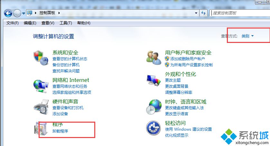The height and width of the screenshot is (146, 270).
Task: Click the Appearance and Personalization monitor icon
Action: [154, 80]
